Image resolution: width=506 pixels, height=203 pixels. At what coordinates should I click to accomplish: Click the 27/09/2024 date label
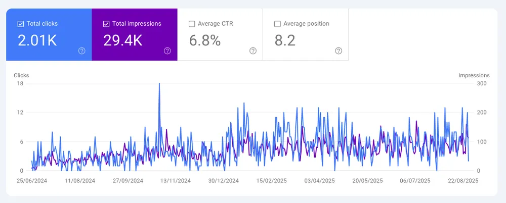128,181
